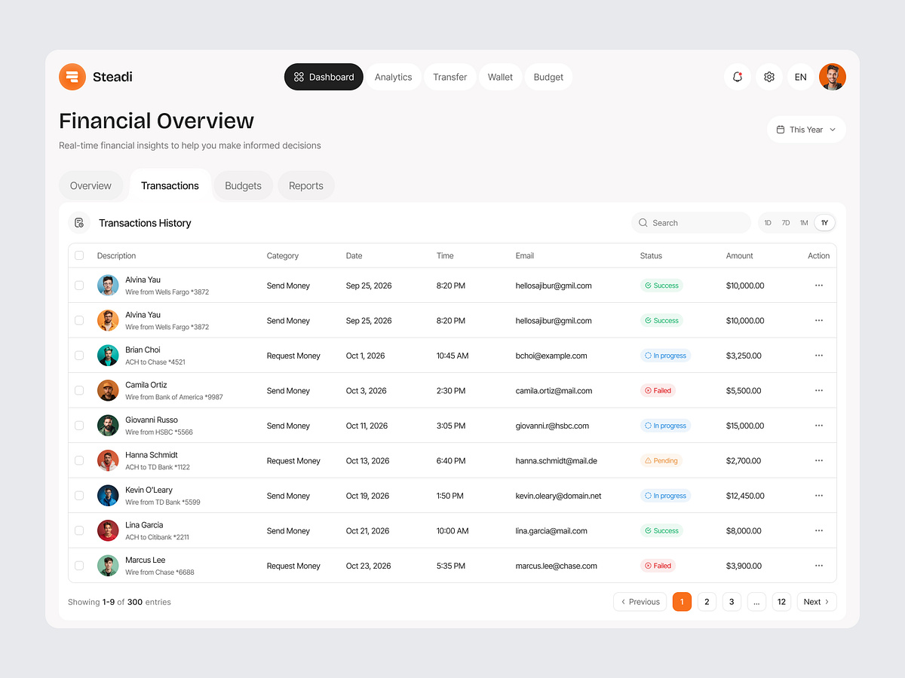
Task: Open the Analytics nav tab
Action: coord(394,77)
